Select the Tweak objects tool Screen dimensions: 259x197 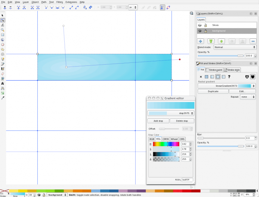click(x=3, y=25)
